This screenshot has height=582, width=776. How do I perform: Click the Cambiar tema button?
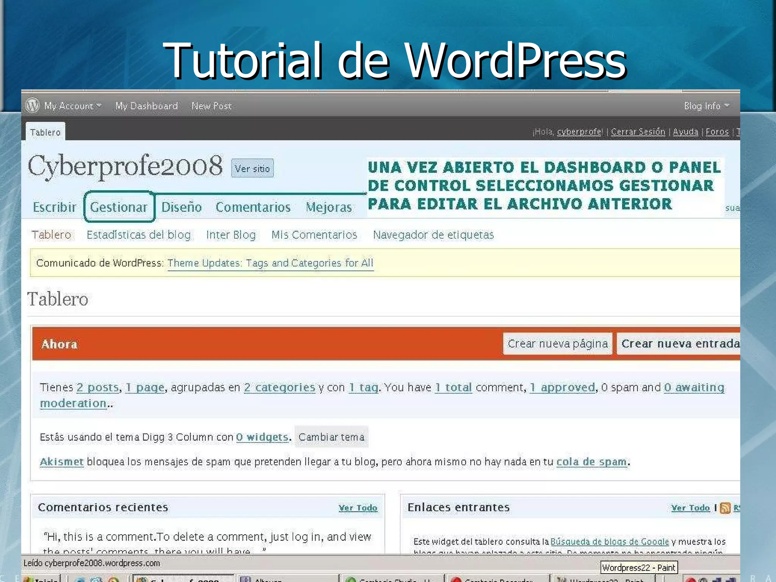coord(332,437)
